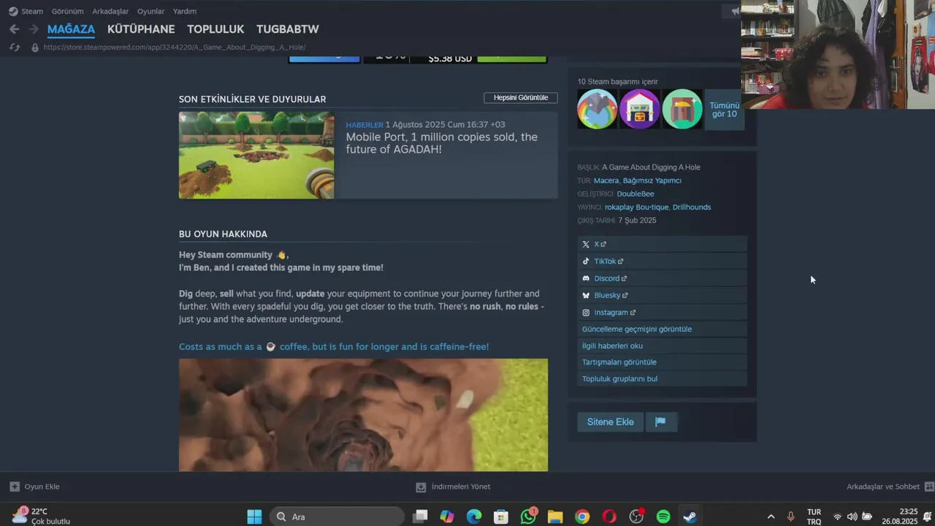Open the rokaplay Bou-tique publisher link
This screenshot has height=526, width=935.
click(636, 207)
